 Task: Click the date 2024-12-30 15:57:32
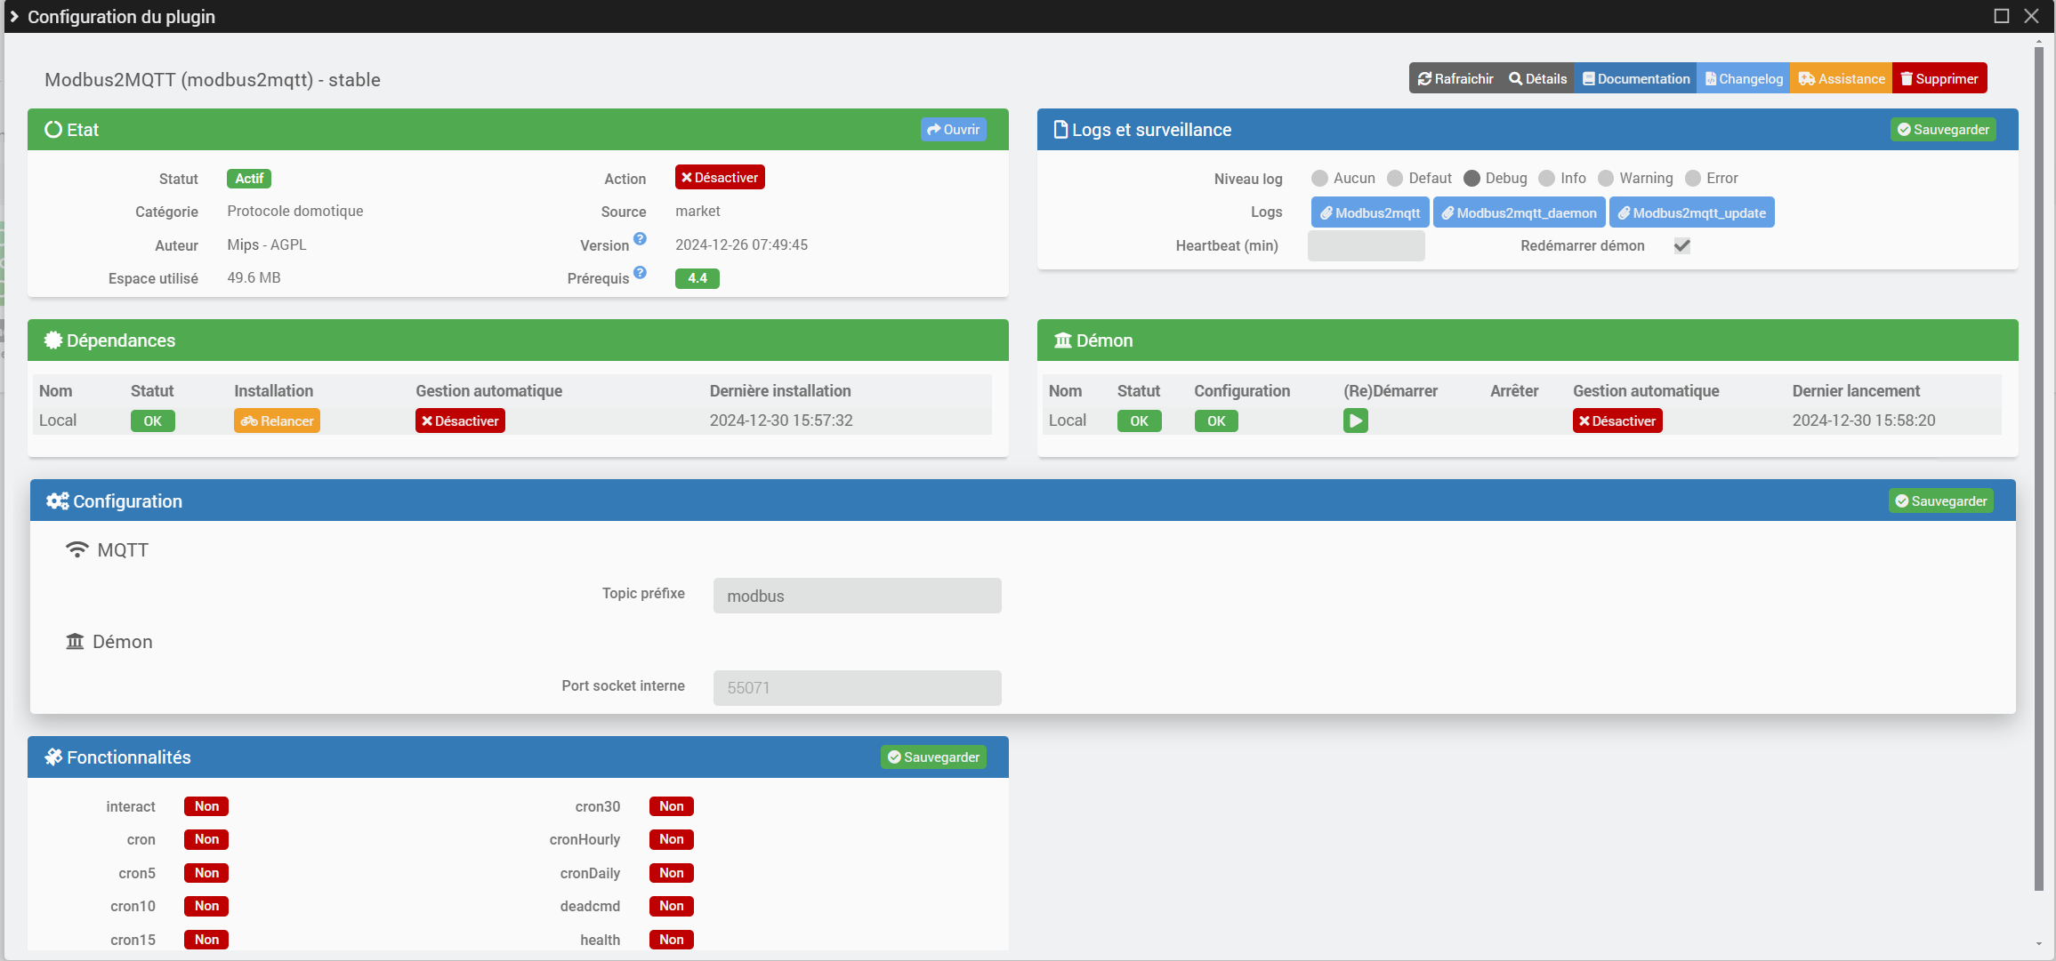coord(781,420)
